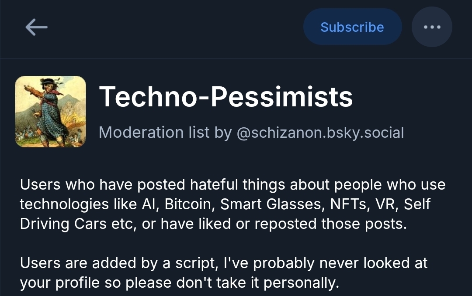Open the three-dot more options menu
Viewport: 472px width, 296px height.
432,27
